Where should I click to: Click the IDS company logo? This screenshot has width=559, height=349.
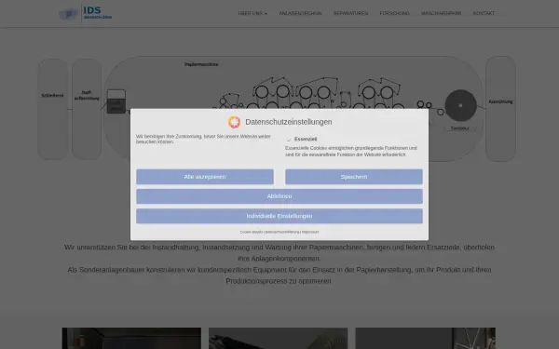tap(85, 13)
